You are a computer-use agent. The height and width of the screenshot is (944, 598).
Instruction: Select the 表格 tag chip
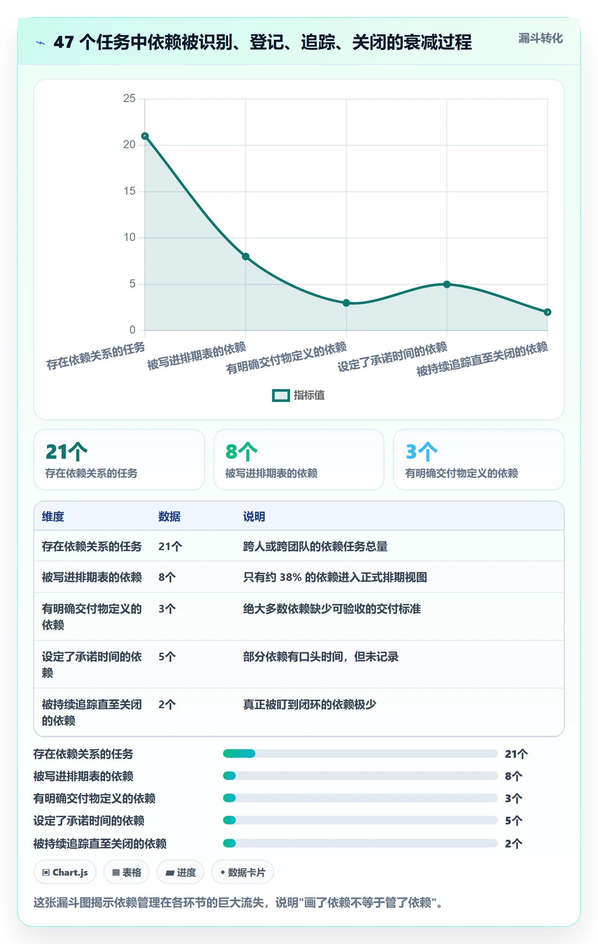coord(126,872)
